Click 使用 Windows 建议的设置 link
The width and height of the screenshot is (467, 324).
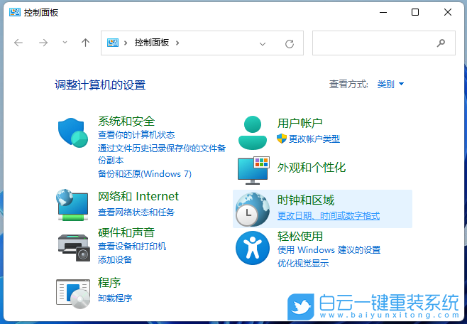[329, 250]
